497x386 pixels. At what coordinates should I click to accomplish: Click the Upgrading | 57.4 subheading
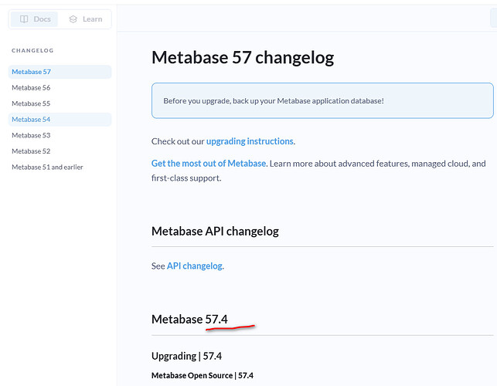tap(186, 356)
